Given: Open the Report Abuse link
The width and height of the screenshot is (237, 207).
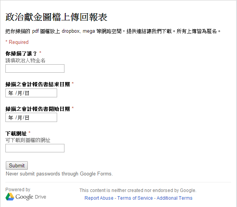Looking at the screenshot, I should tap(99, 198).
